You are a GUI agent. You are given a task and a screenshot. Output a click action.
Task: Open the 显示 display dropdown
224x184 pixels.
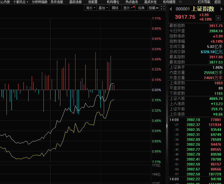(129, 8)
